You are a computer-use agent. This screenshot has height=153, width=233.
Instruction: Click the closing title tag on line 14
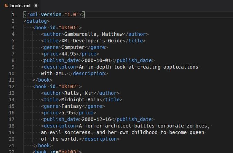coord(111,100)
